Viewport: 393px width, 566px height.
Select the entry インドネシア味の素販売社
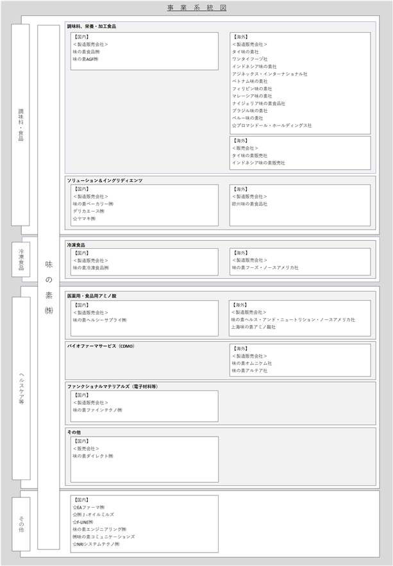click(258, 163)
